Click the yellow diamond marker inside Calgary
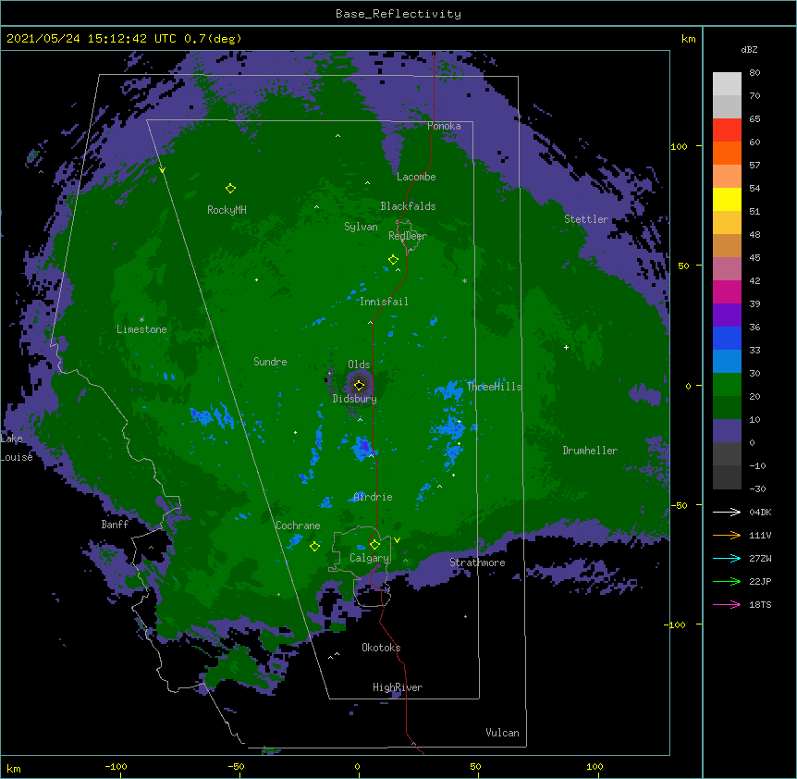The image size is (797, 779). click(x=374, y=545)
